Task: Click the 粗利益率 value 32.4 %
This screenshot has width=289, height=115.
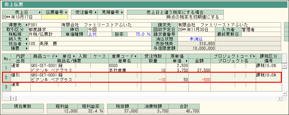Action: 91,111
